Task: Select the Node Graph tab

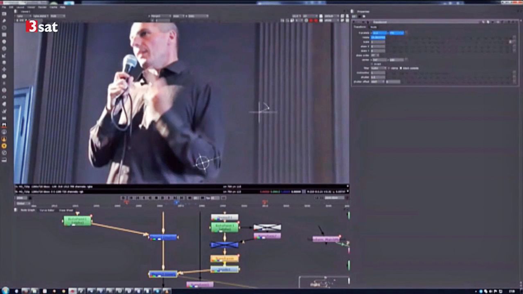Action: tap(27, 210)
